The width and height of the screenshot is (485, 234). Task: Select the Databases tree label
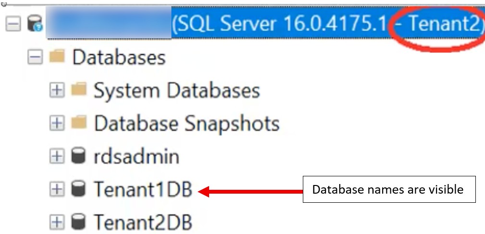pos(119,58)
